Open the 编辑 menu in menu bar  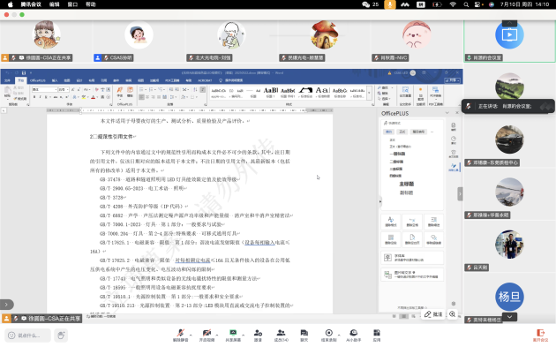(54, 4)
